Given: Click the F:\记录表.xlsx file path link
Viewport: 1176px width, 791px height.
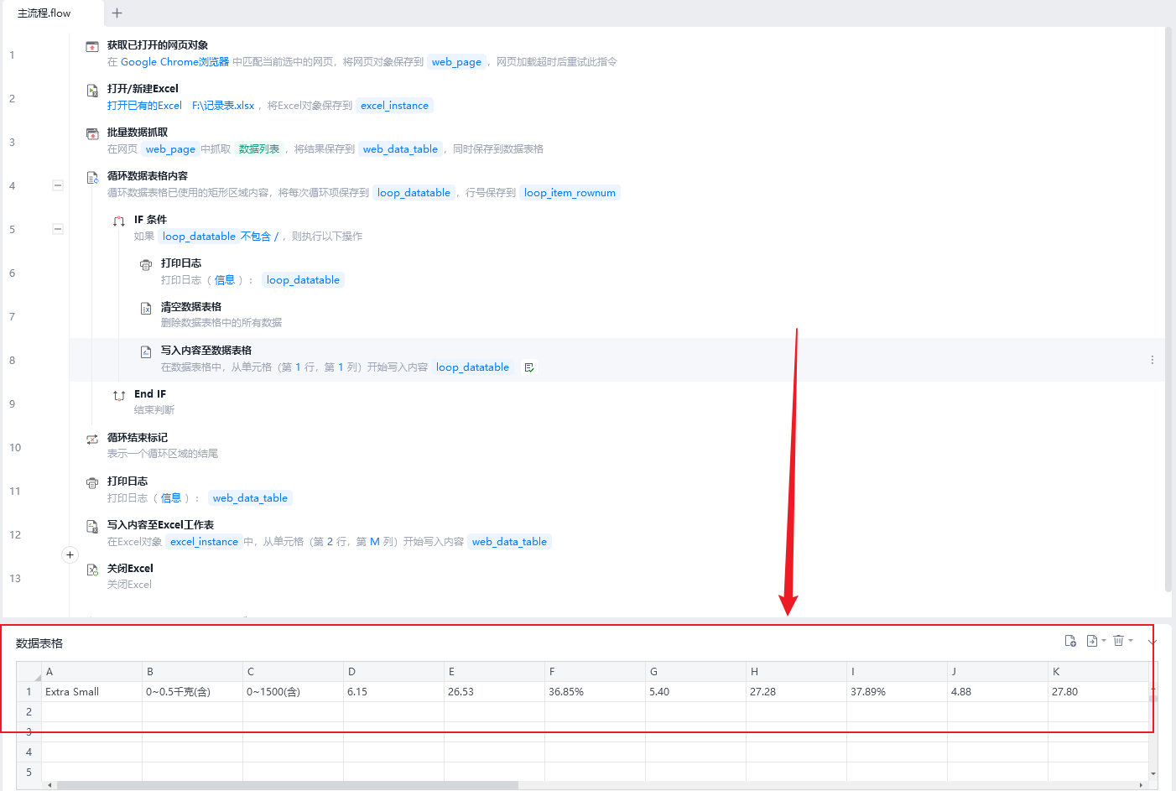Looking at the screenshot, I should click(x=223, y=106).
